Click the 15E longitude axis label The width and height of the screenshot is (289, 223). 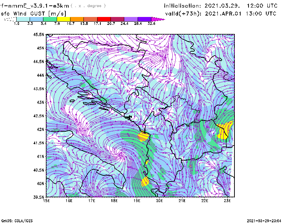click(46, 201)
